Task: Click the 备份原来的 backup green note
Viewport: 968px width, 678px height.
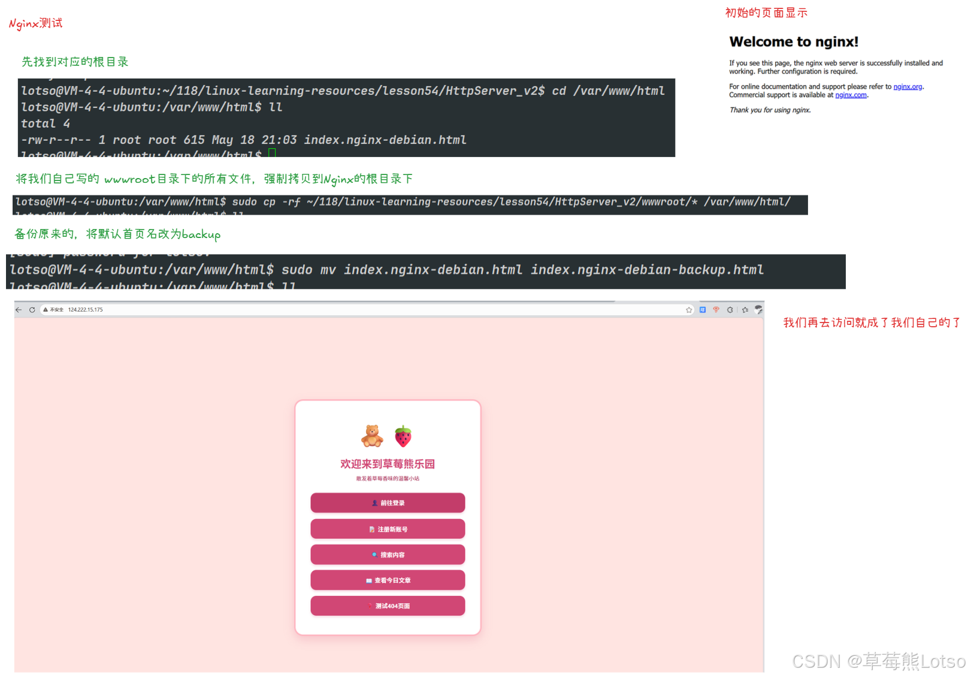Action: [x=117, y=234]
